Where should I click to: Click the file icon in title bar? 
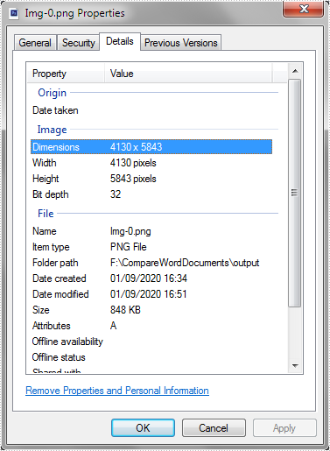pos(14,13)
